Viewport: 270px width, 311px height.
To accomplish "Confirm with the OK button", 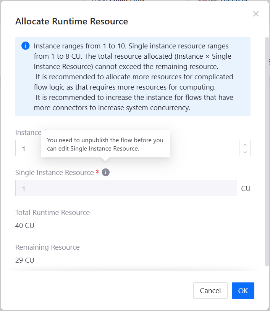I will (x=243, y=290).
